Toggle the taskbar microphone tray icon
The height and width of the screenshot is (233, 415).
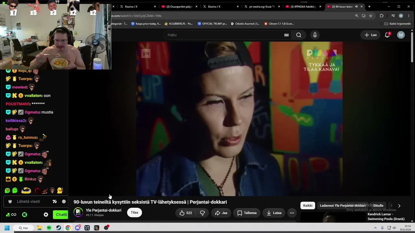[x=382, y=228]
